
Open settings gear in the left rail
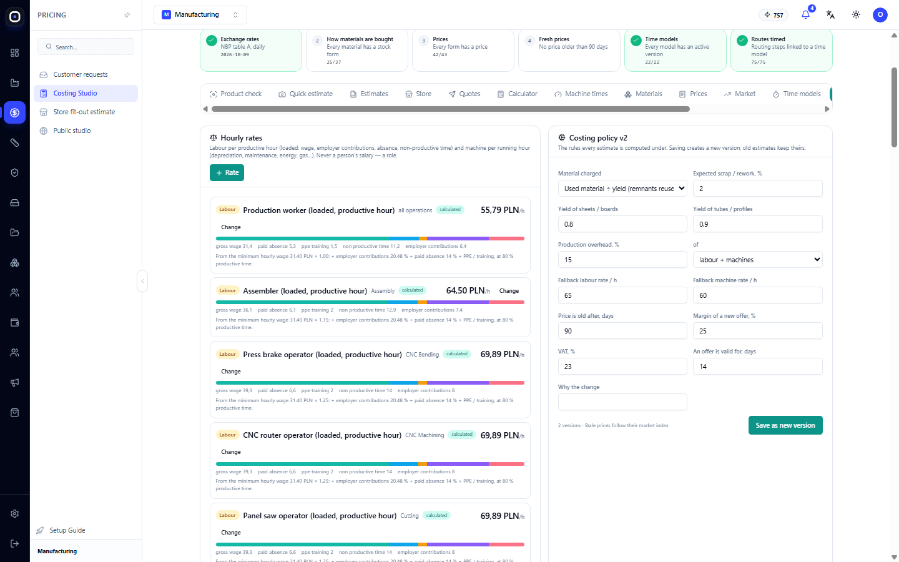[15, 513]
